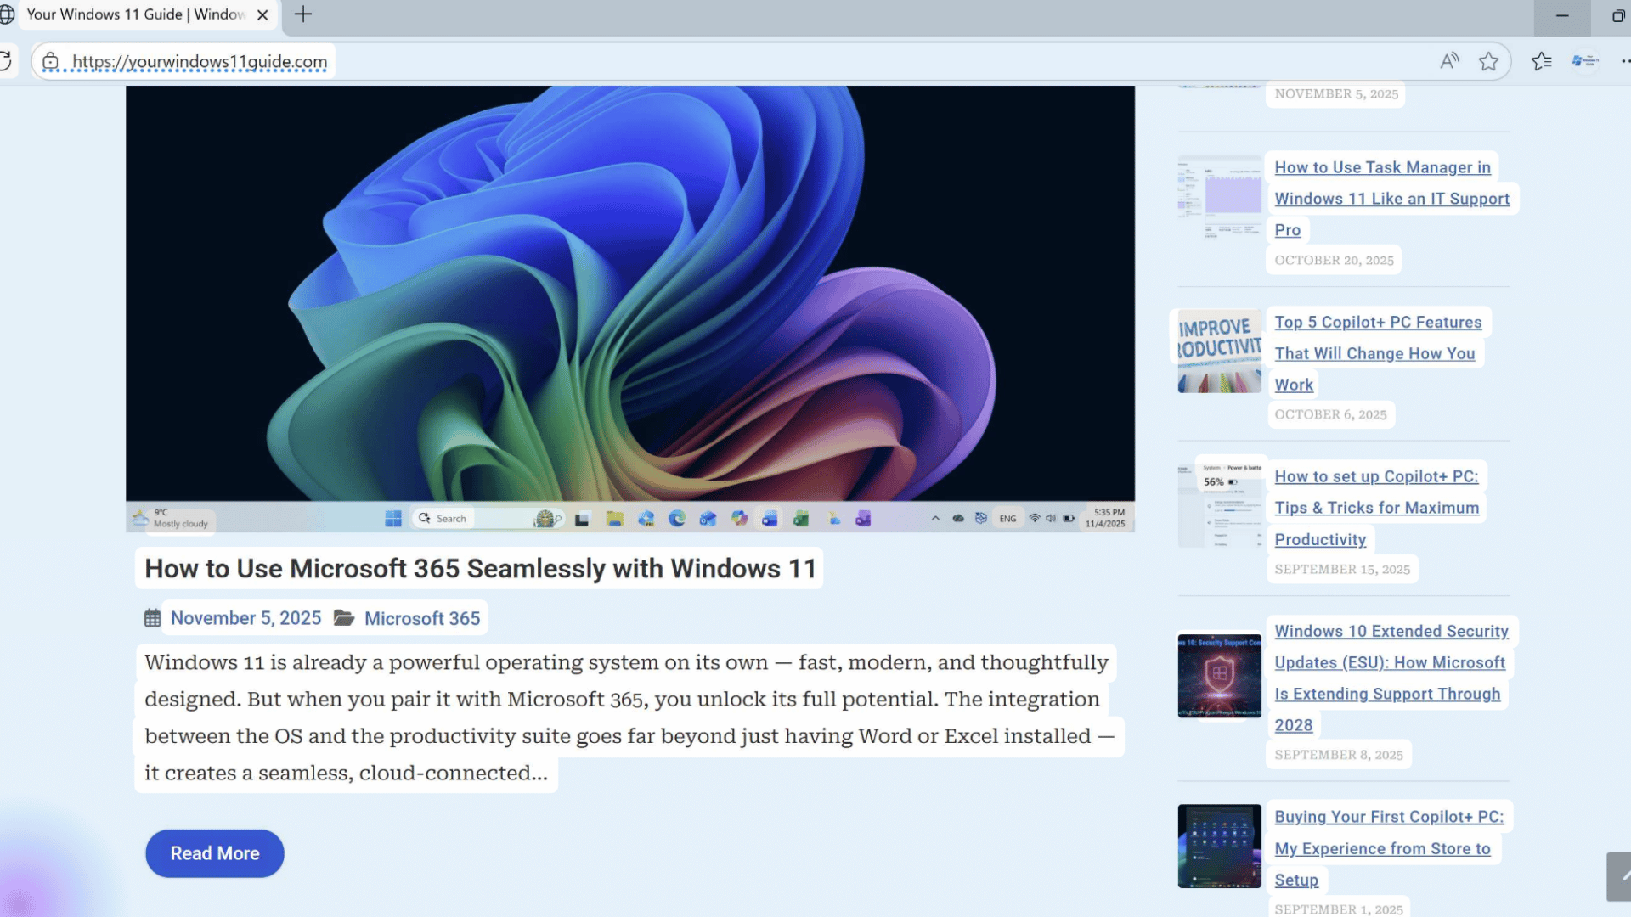Activate the Read aloud icon
The height and width of the screenshot is (917, 1631).
coord(1449,60)
